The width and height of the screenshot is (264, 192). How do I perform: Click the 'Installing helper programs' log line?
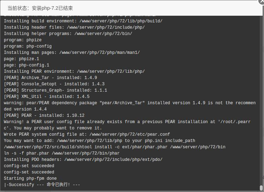pos(68,34)
